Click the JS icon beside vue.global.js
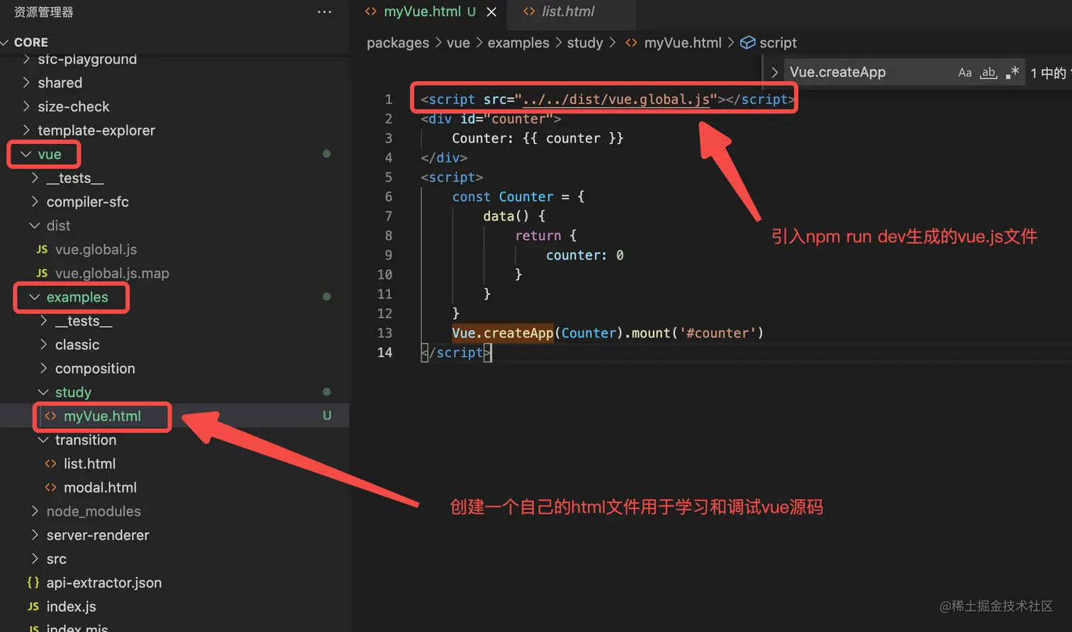1072x632 pixels. coord(42,250)
